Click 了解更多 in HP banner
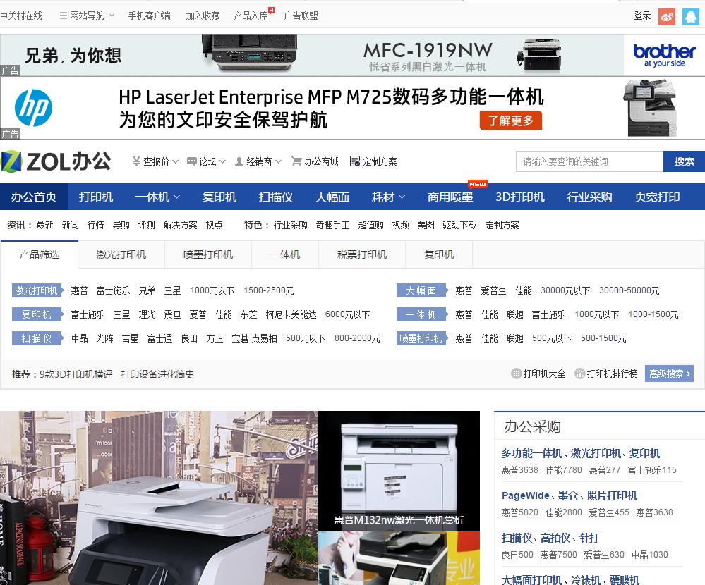The image size is (705, 585). (x=511, y=121)
